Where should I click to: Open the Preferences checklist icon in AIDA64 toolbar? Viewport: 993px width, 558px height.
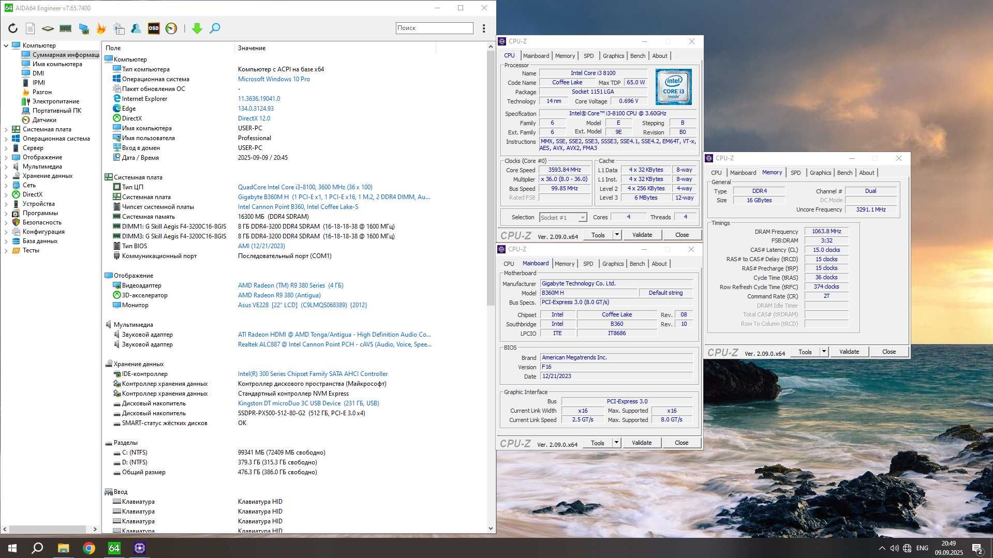[119, 28]
